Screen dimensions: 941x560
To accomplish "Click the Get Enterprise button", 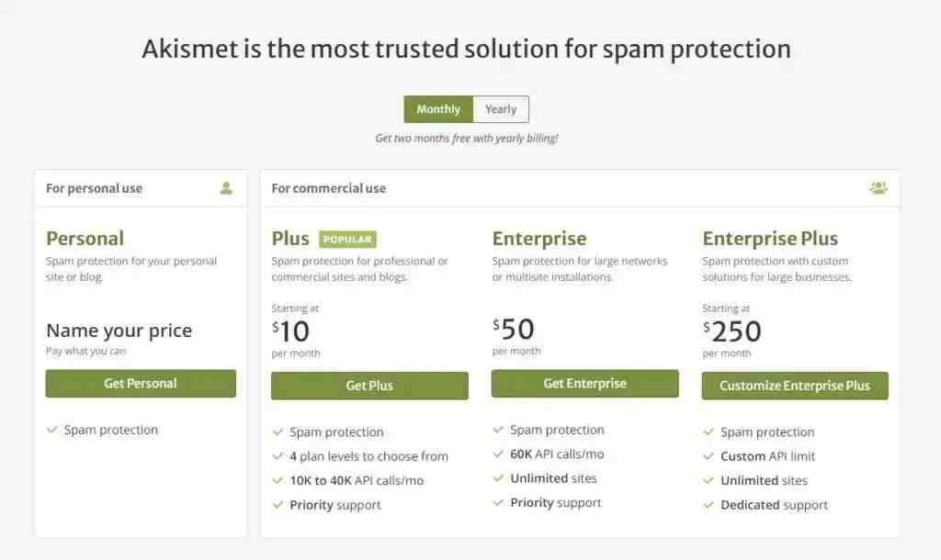I will tap(584, 383).
